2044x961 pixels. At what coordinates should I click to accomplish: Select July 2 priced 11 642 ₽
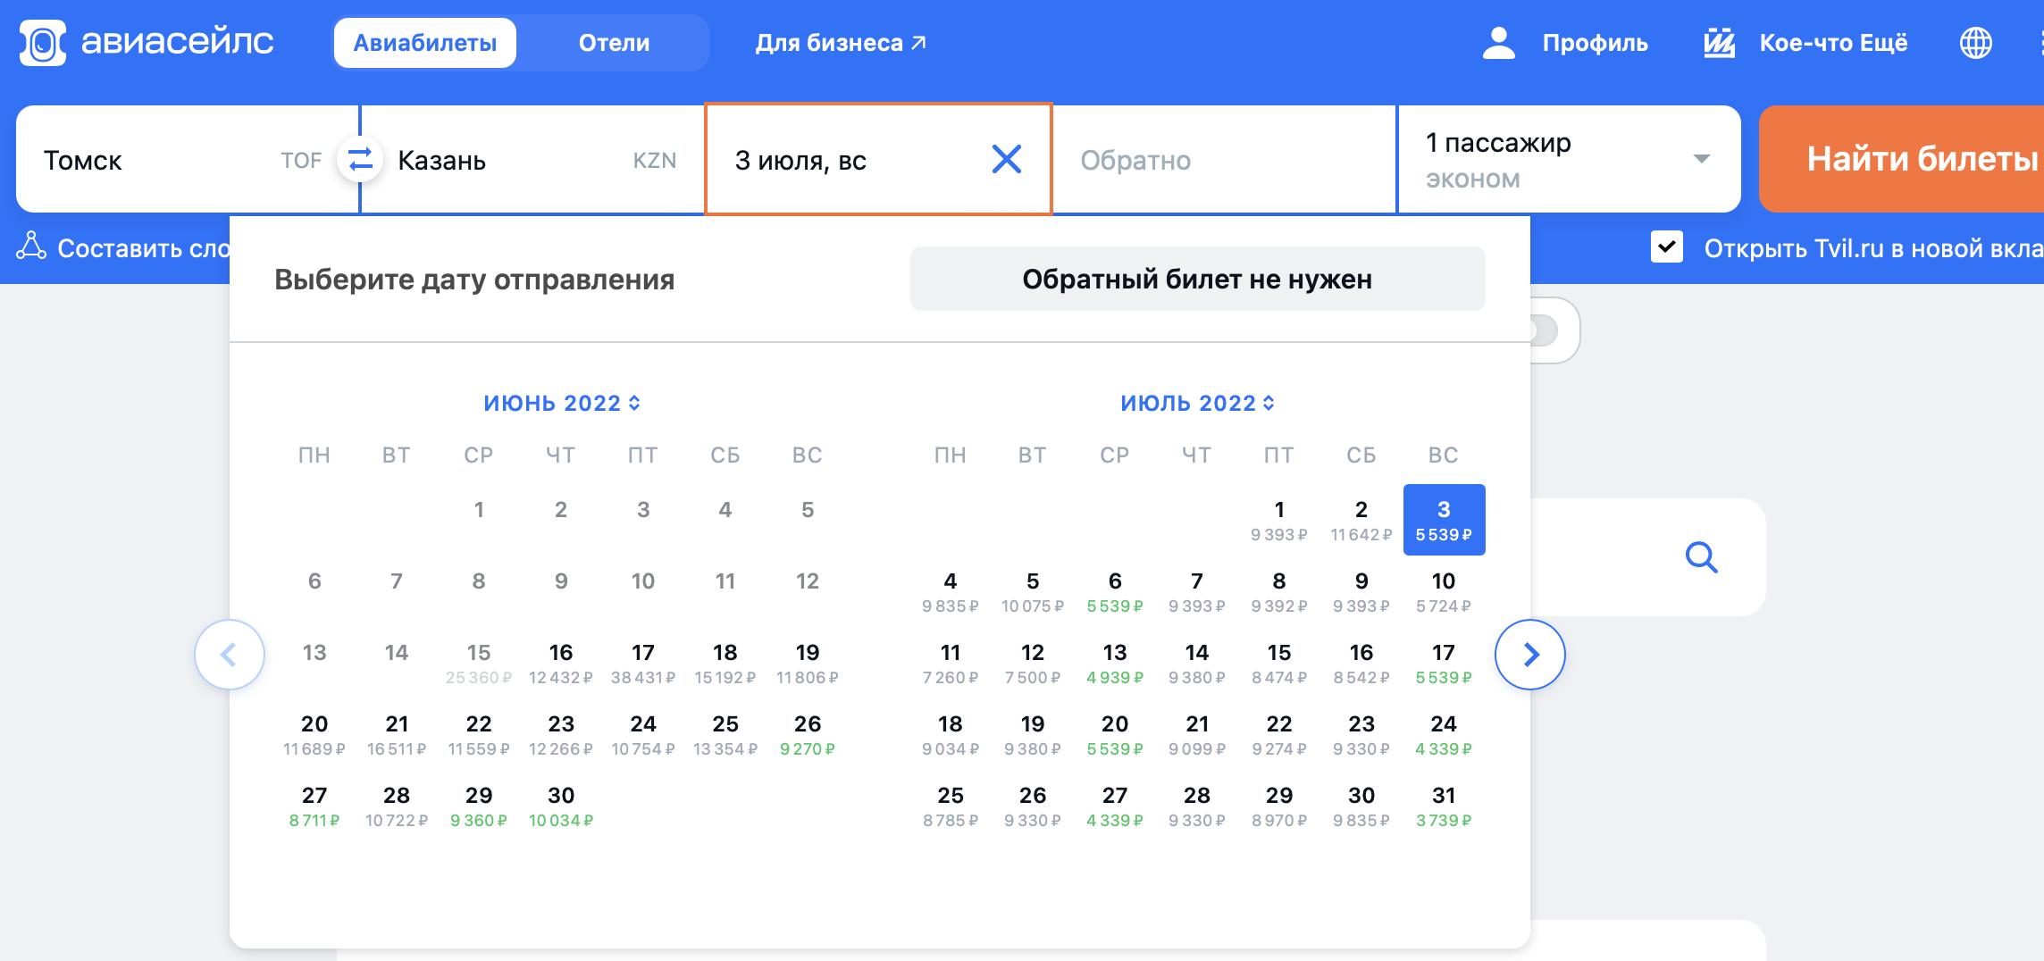[1361, 520]
